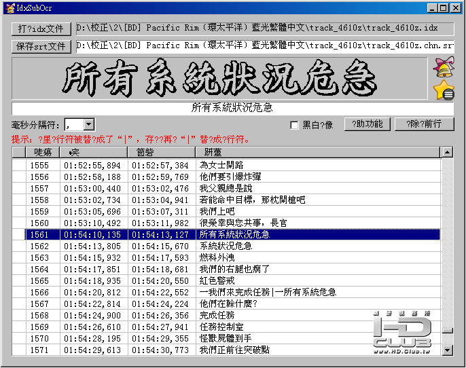Select row 1563 燃料外洩
The image size is (466, 368).
pos(226,258)
